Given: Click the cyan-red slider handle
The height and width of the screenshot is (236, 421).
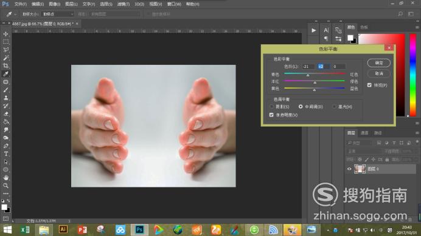Looking at the screenshot, I should point(308,75).
